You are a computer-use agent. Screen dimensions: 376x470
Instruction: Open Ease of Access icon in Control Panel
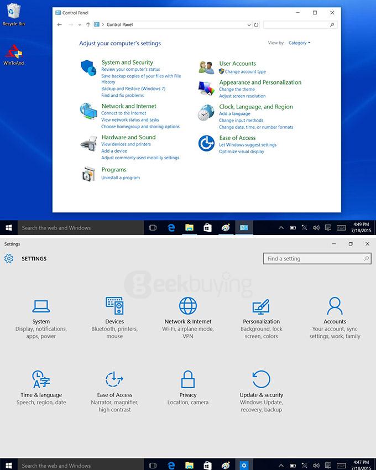(x=206, y=143)
